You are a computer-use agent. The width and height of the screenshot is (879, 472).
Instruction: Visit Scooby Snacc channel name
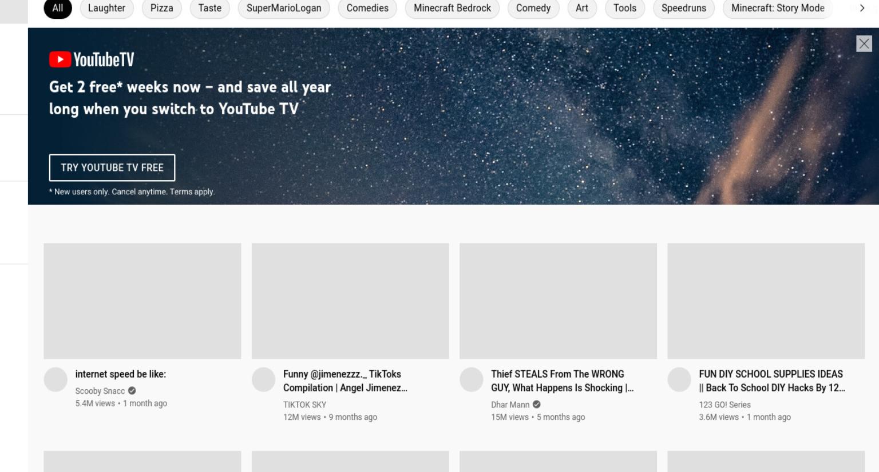[x=100, y=391]
